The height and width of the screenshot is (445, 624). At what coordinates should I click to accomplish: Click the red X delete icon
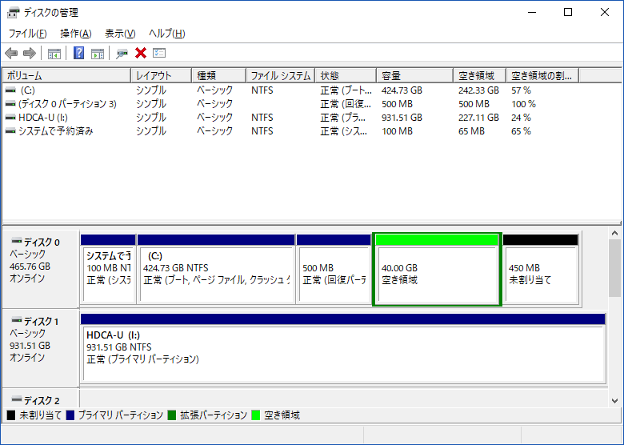tap(141, 53)
